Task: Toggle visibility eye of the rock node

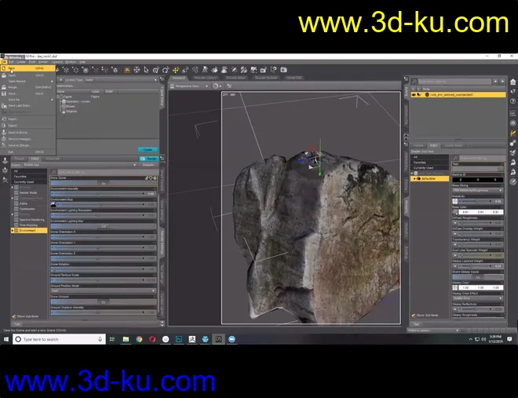Action: [414, 95]
